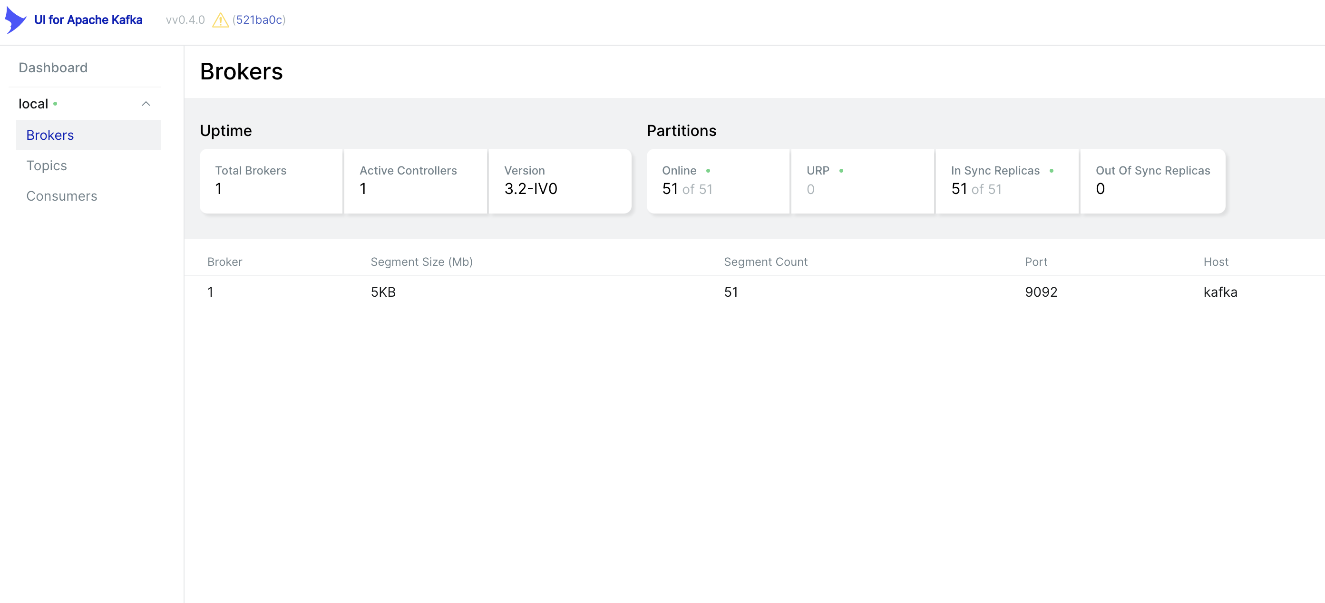
Task: Click the Active Controllers card
Action: click(415, 181)
